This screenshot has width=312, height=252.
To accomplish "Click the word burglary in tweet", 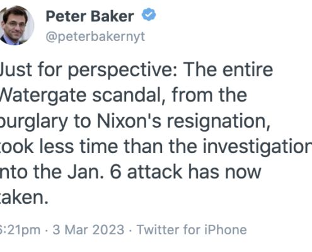I will [x=34, y=122].
